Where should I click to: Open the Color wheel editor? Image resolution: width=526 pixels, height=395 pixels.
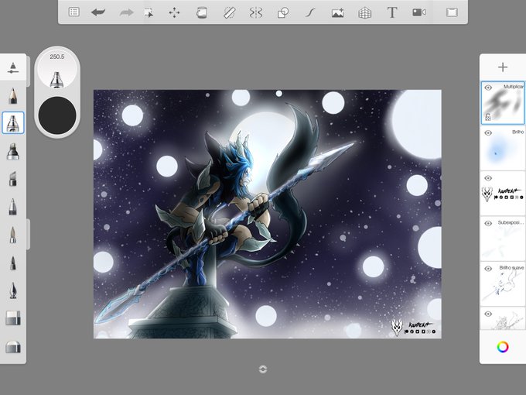503,347
